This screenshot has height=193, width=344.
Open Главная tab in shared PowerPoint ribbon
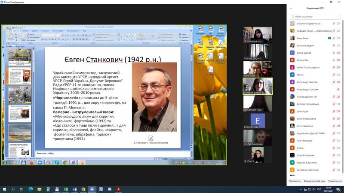(16, 31)
